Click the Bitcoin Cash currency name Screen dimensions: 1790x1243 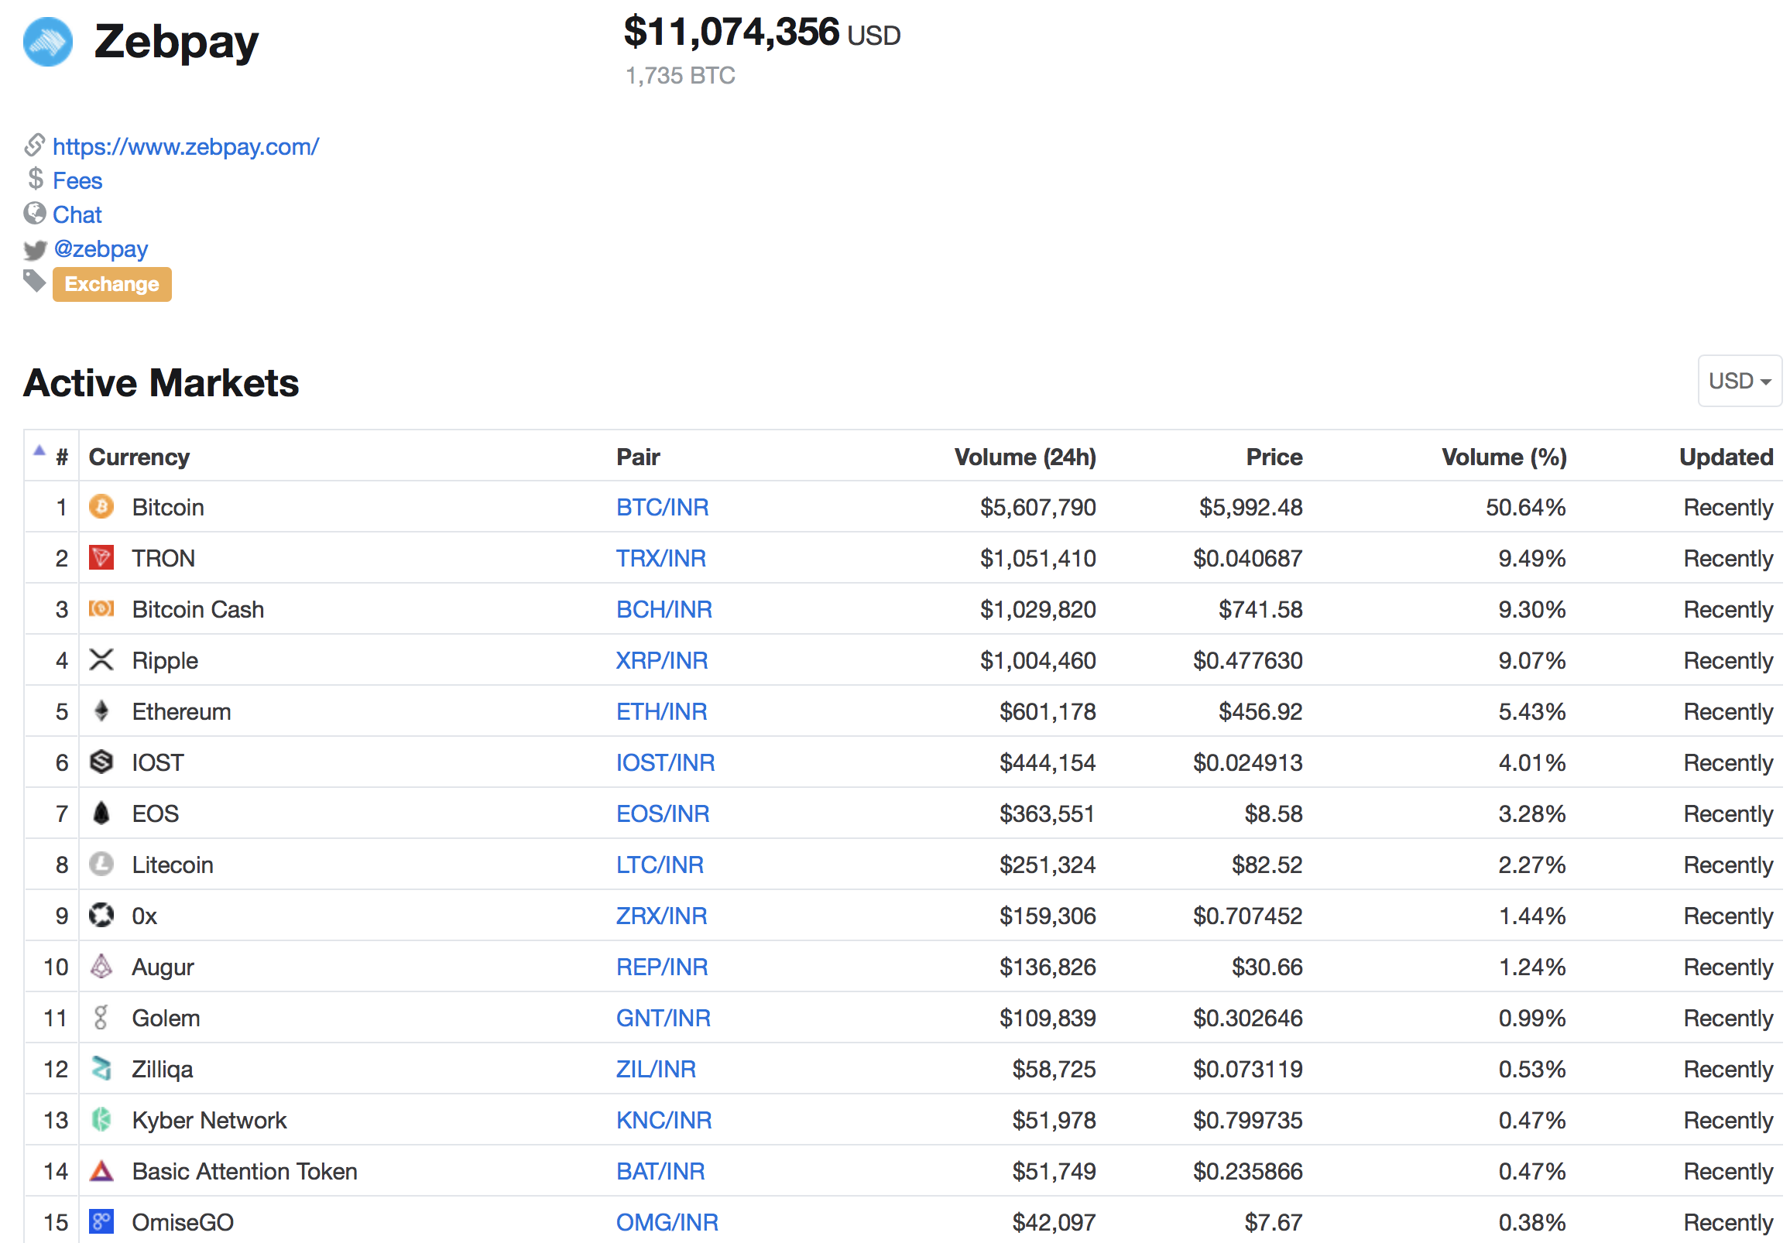point(198,609)
